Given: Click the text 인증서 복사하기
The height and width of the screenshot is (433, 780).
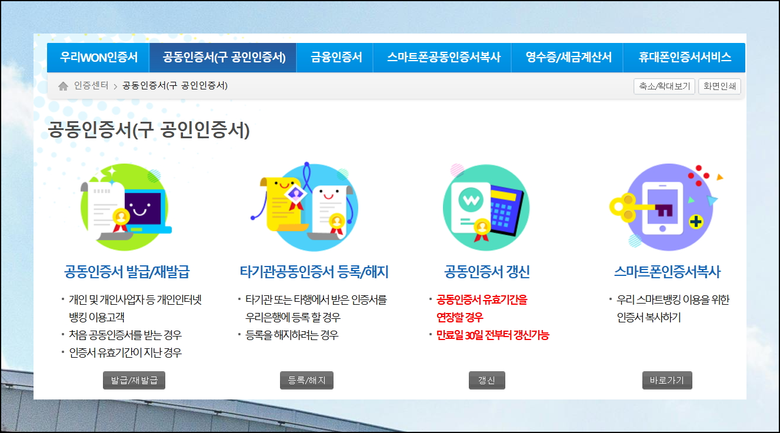Looking at the screenshot, I should pos(649,318).
